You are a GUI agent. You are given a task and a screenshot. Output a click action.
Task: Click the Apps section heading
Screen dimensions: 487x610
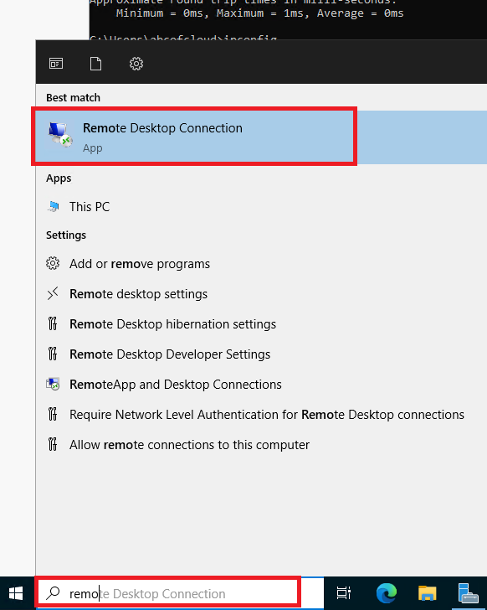tap(59, 178)
